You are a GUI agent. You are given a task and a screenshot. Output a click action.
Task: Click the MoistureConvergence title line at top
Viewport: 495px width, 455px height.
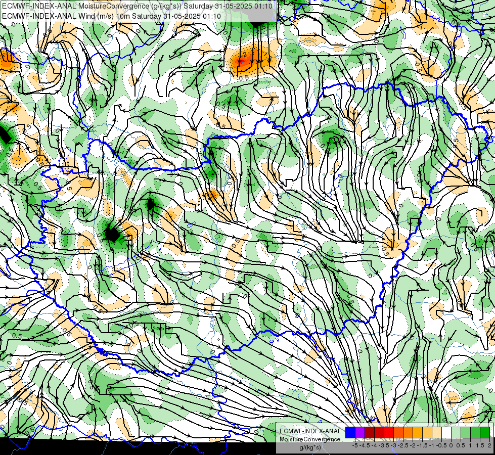[x=137, y=6]
